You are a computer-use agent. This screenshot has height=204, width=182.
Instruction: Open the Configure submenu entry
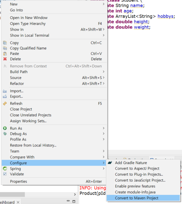(54, 163)
